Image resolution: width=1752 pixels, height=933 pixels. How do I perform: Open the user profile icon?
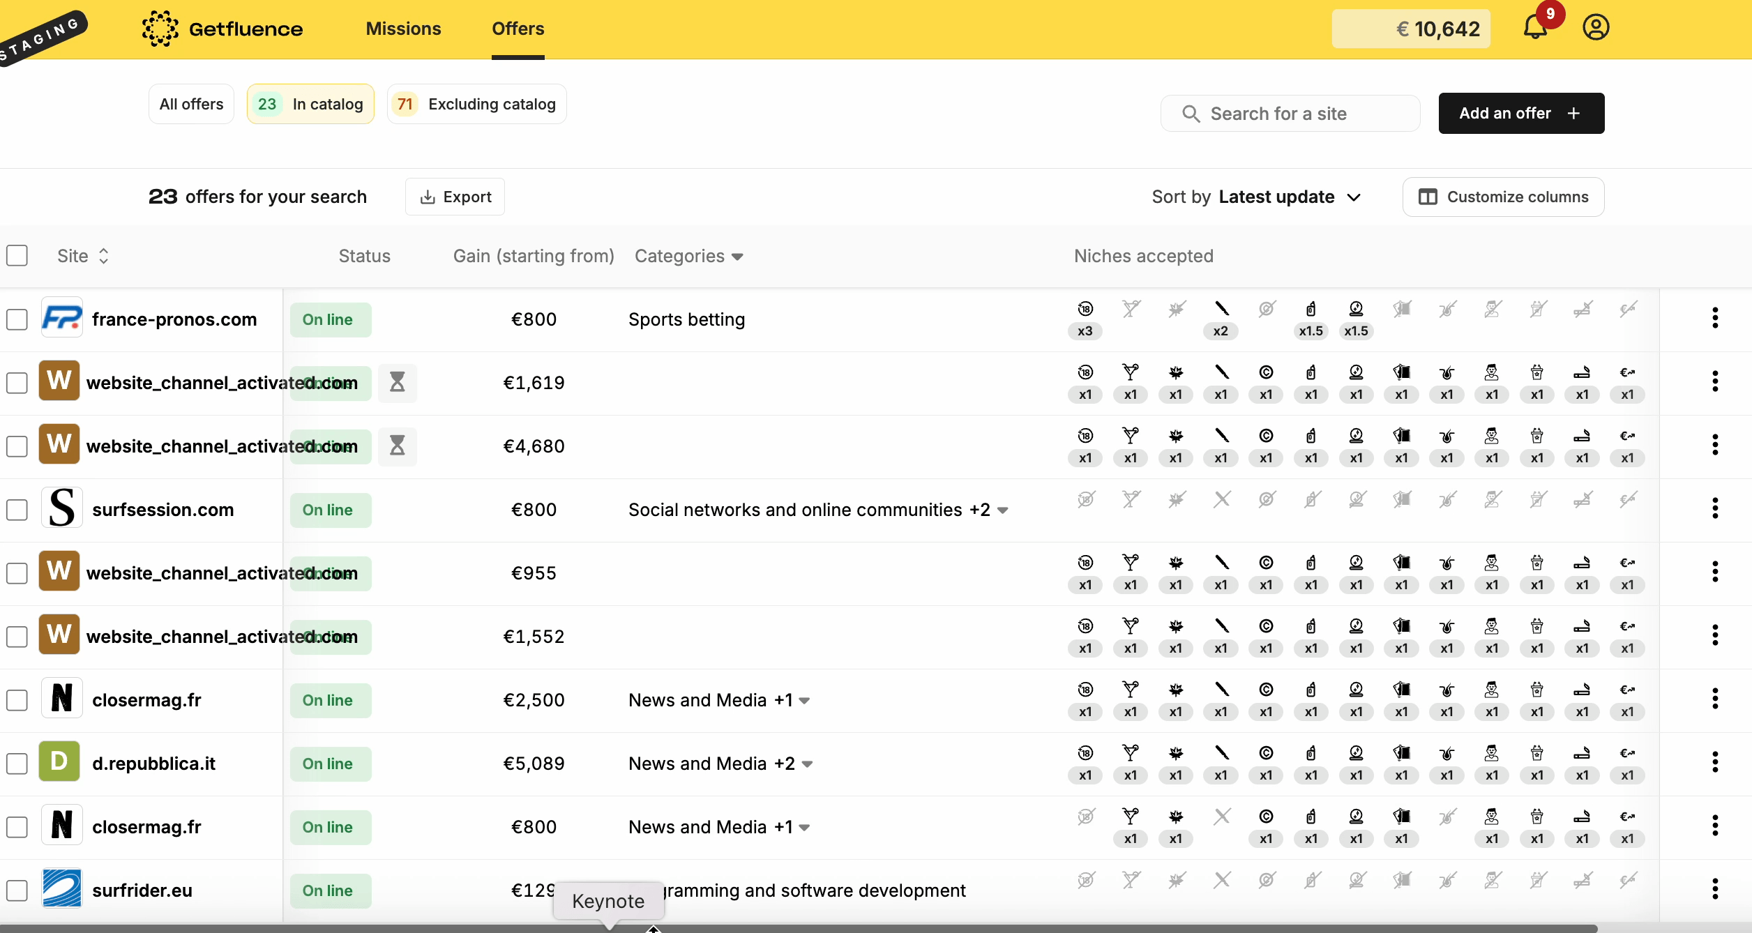coord(1596,28)
